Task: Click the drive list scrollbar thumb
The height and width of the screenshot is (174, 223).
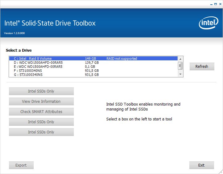Action: coord(180,66)
